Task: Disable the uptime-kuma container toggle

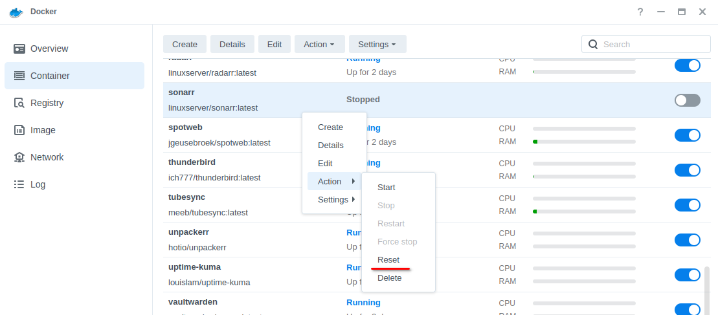Action: click(687, 275)
